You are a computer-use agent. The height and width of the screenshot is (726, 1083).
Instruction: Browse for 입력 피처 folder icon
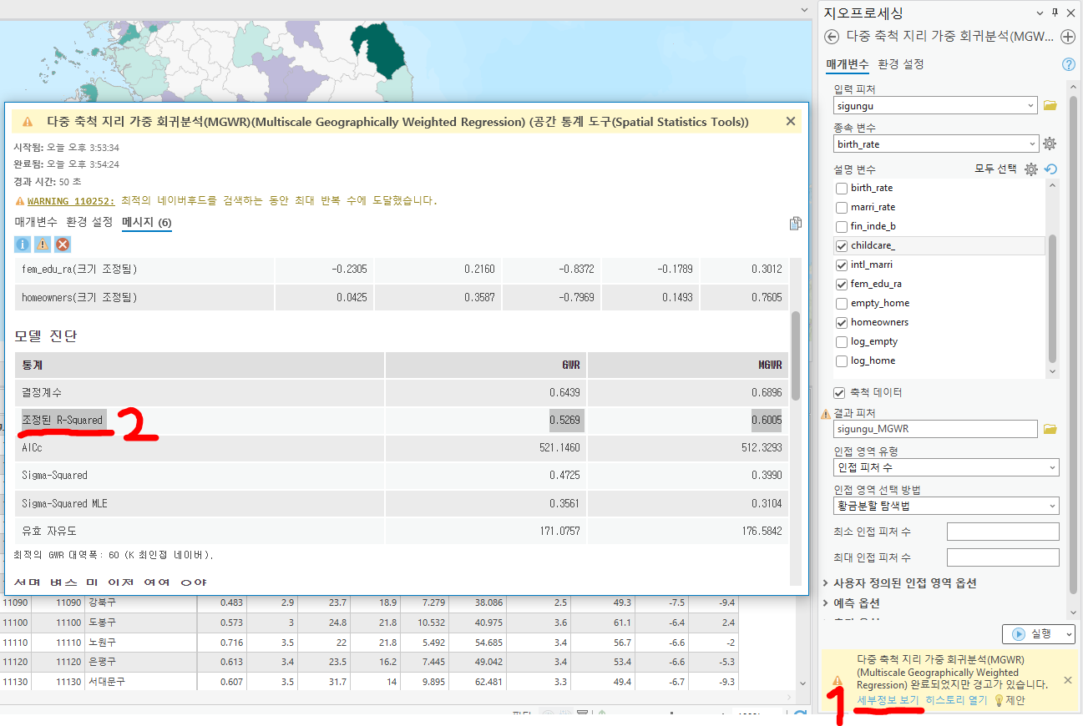1050,105
